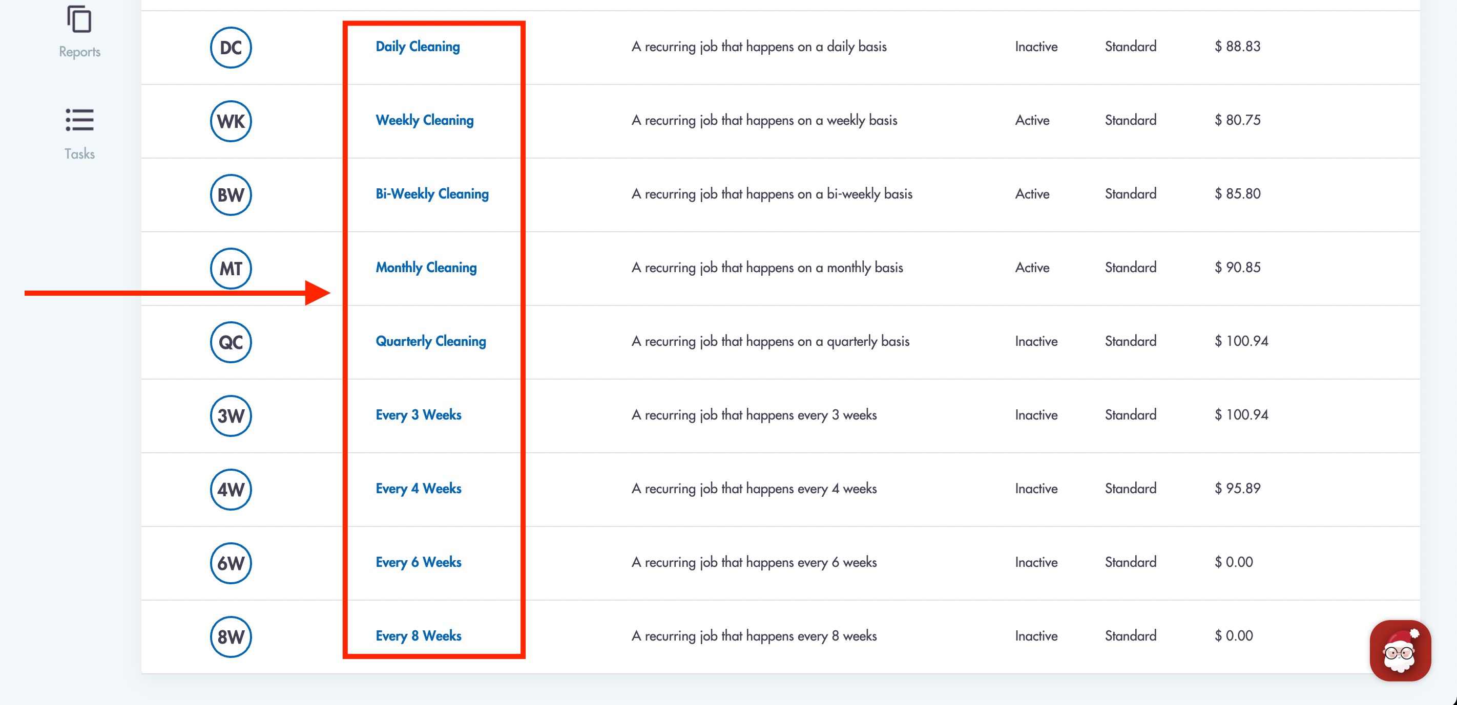The height and width of the screenshot is (705, 1457).
Task: Click Standard in Every 3 Weeks row
Action: 1131,414
